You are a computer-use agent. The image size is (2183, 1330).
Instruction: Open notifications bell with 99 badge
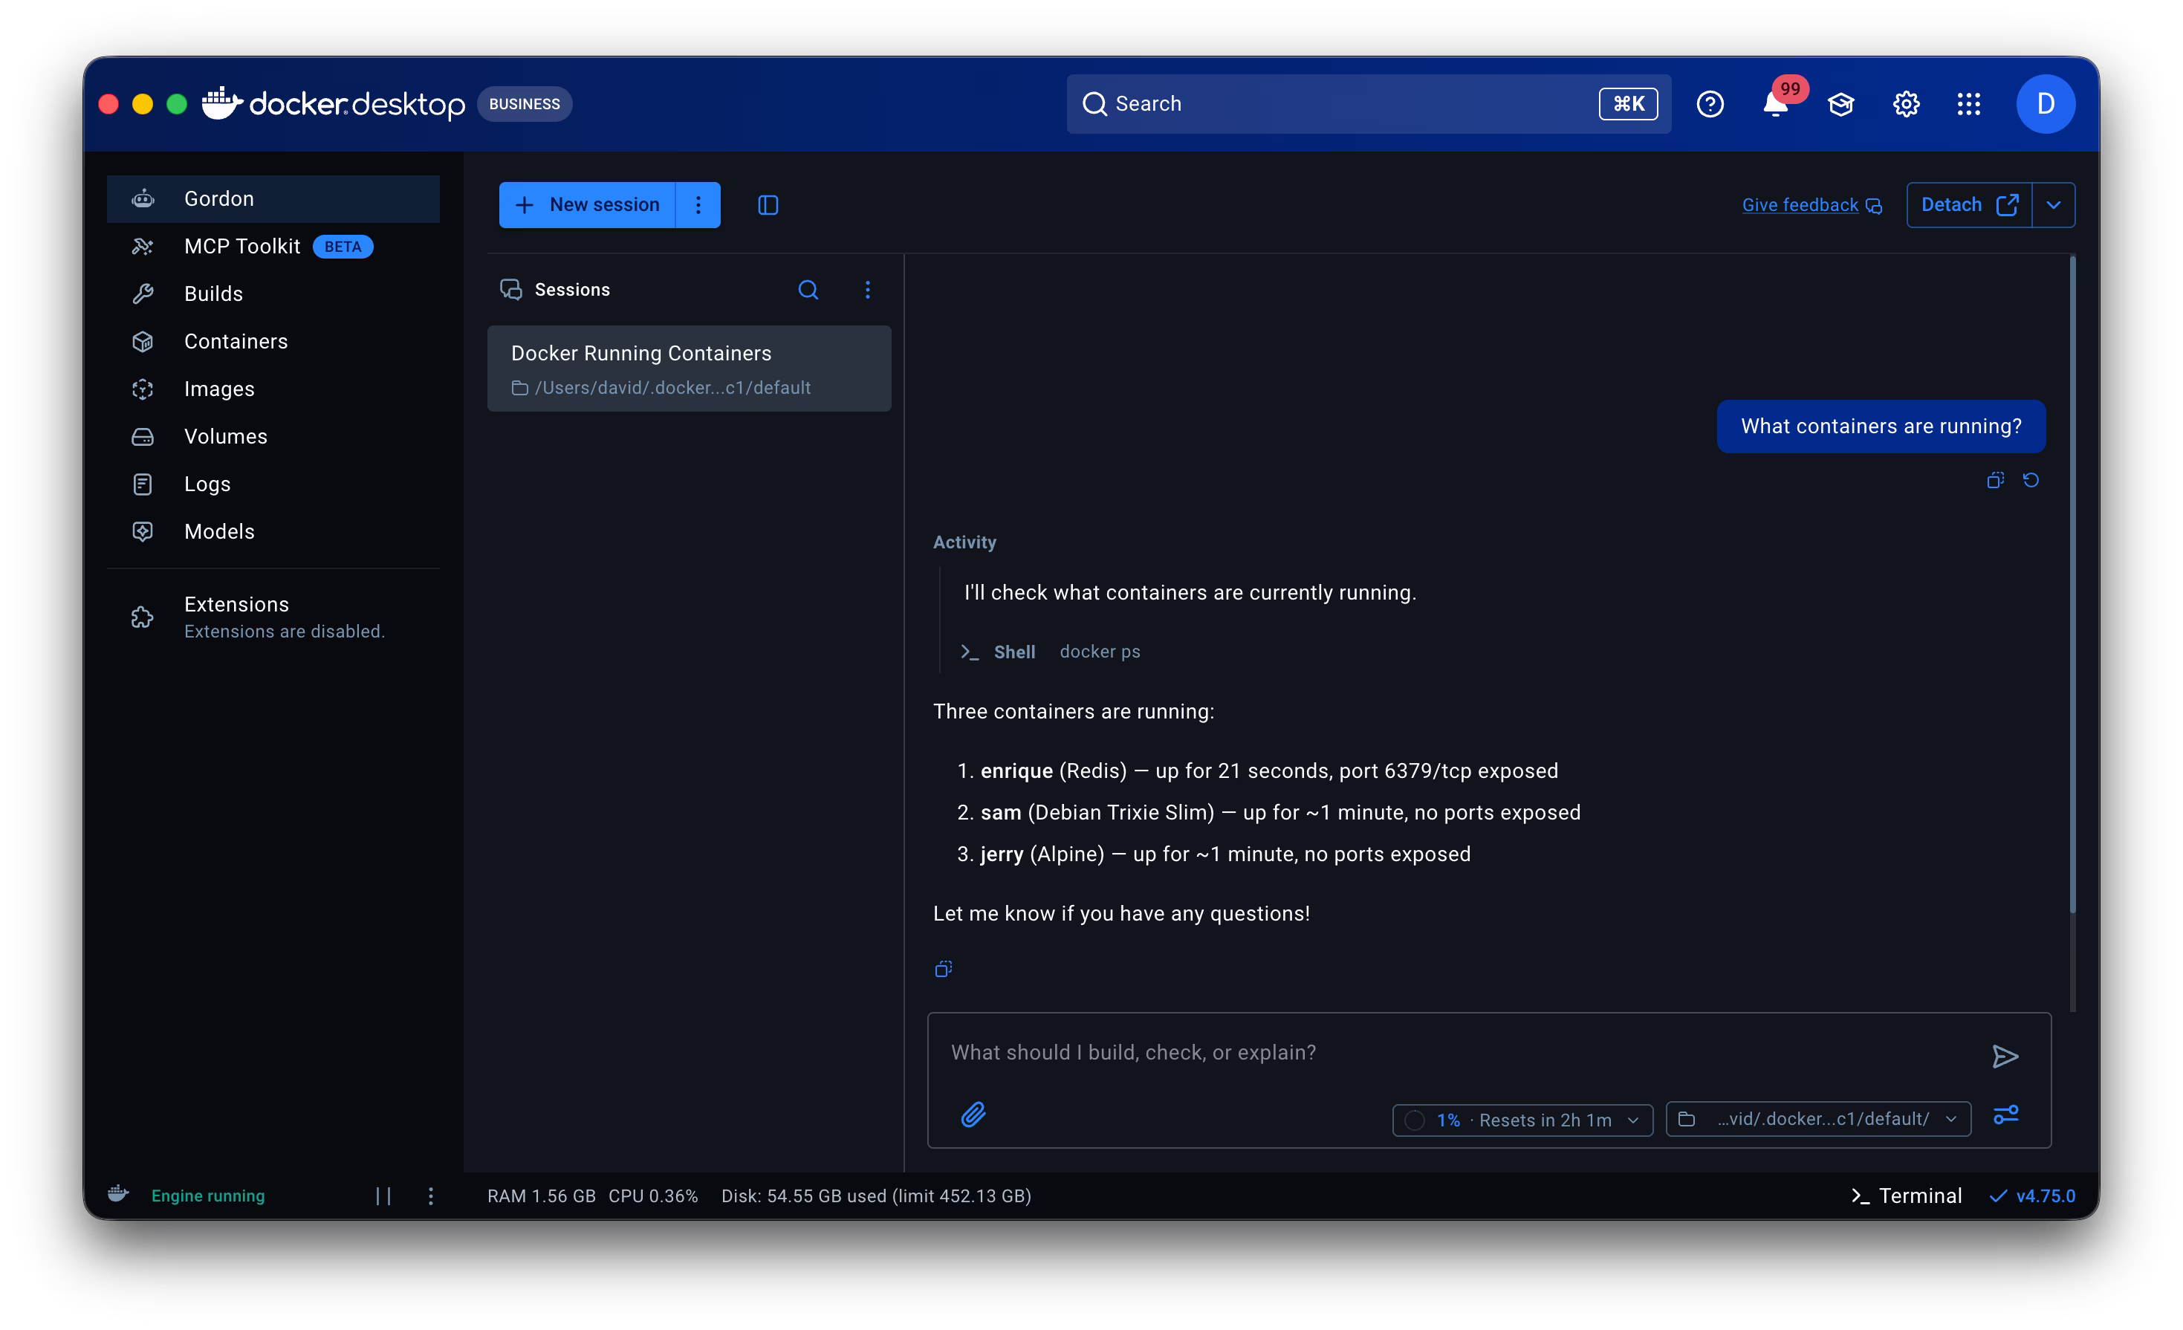coord(1776,105)
